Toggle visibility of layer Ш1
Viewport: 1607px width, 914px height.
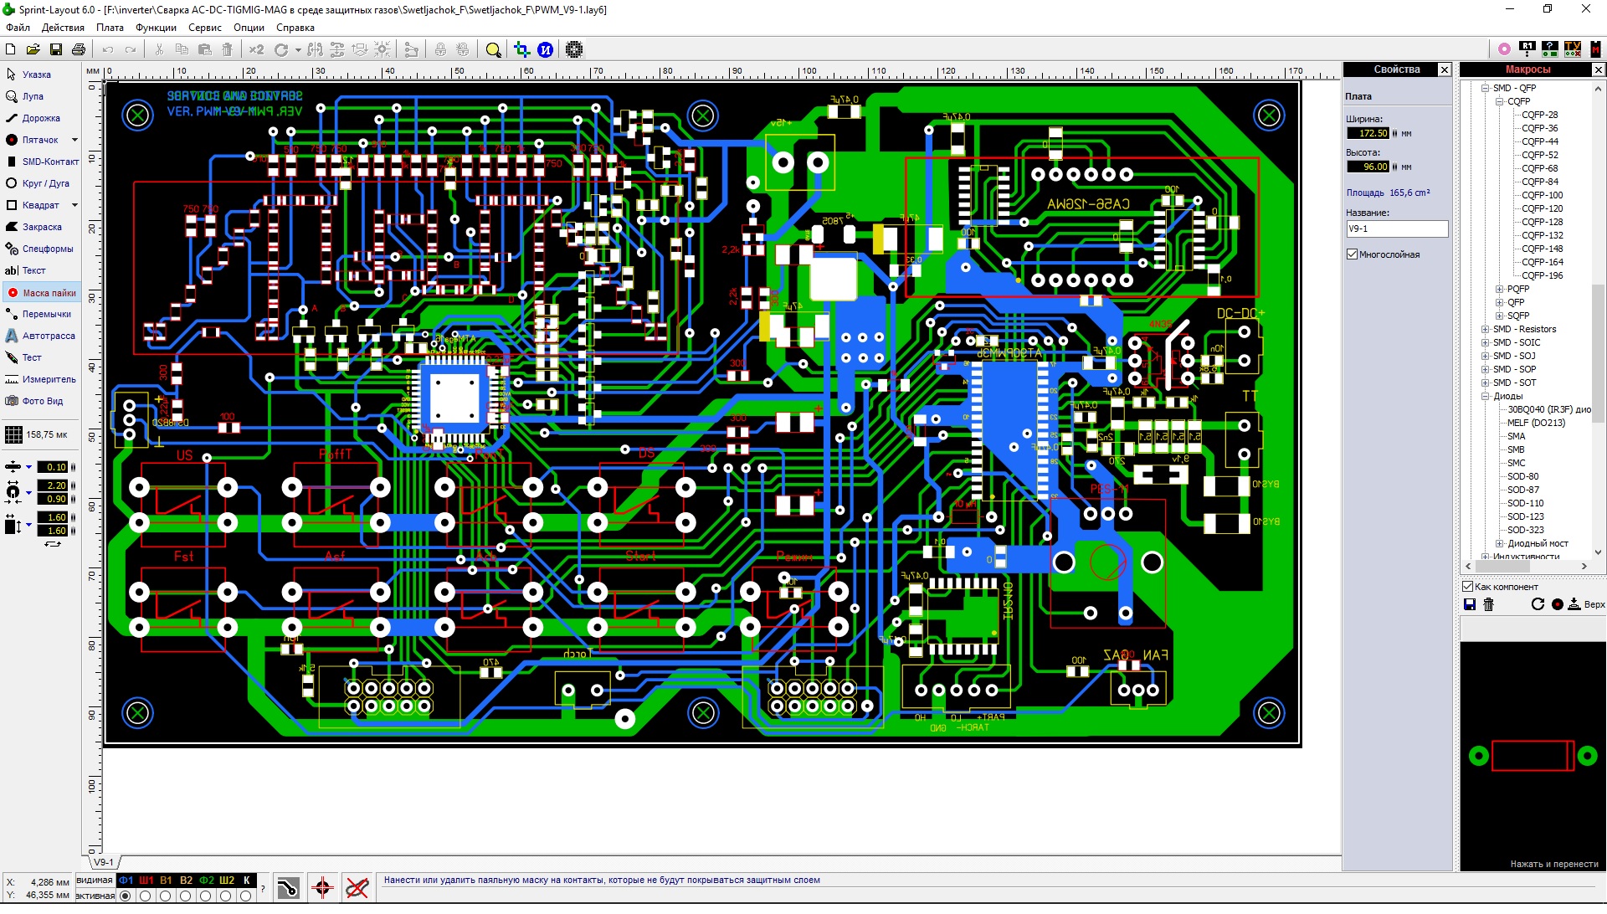[x=146, y=880]
